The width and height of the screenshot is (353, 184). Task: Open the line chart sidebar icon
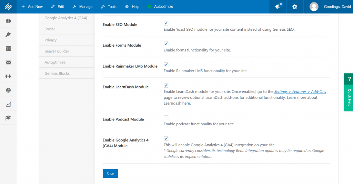[8, 104]
